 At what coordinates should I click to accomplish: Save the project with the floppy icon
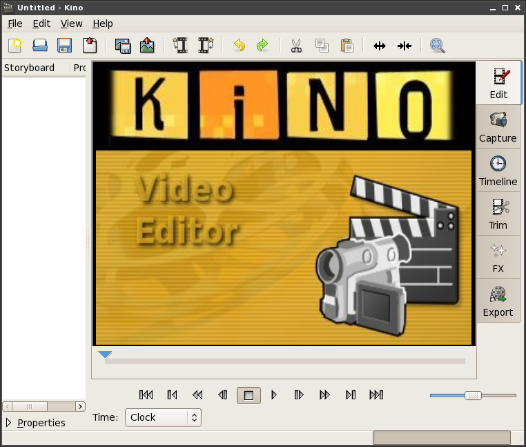(64, 46)
